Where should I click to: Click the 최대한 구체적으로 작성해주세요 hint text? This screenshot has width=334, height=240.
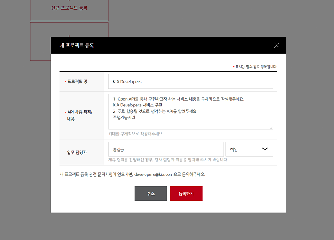(x=136, y=134)
